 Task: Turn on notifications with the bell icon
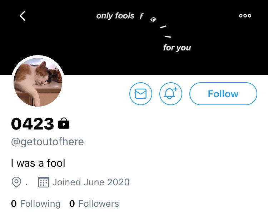point(171,94)
